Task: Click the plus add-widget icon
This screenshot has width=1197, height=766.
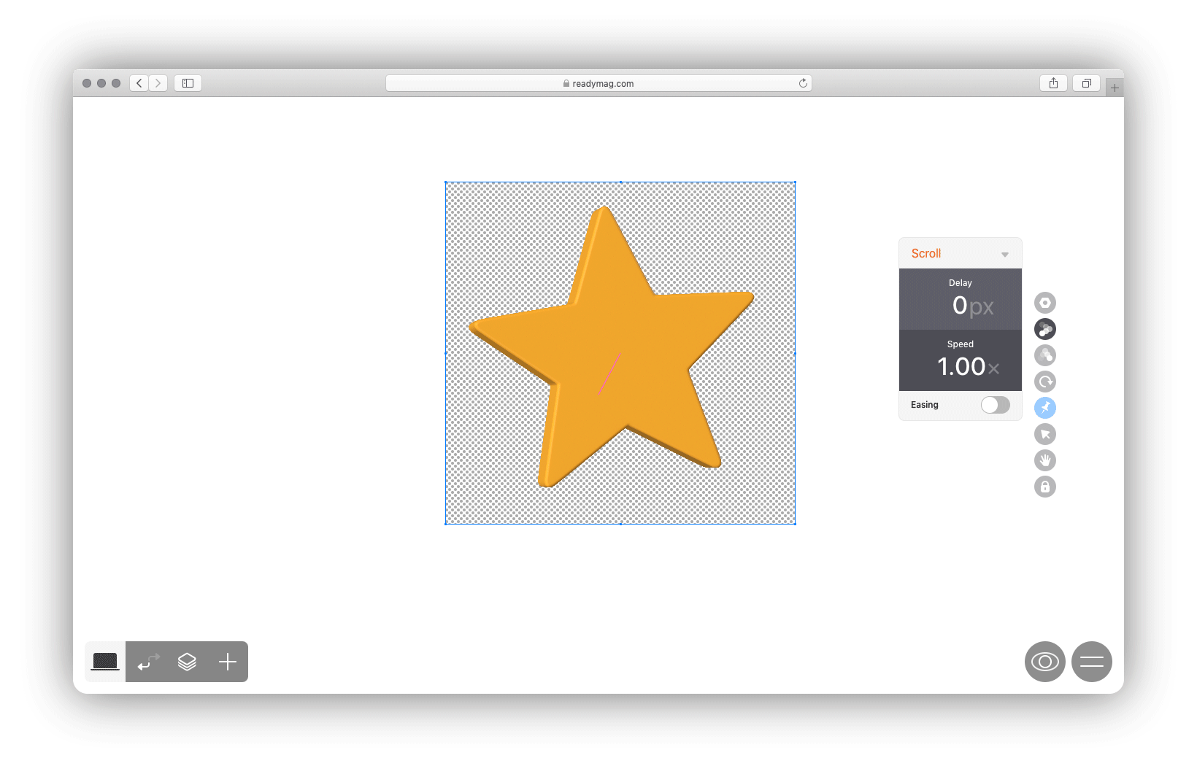Action: click(x=228, y=662)
